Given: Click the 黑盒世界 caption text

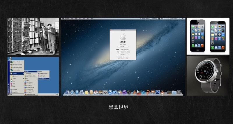Looking at the screenshot, I should click(x=119, y=107).
